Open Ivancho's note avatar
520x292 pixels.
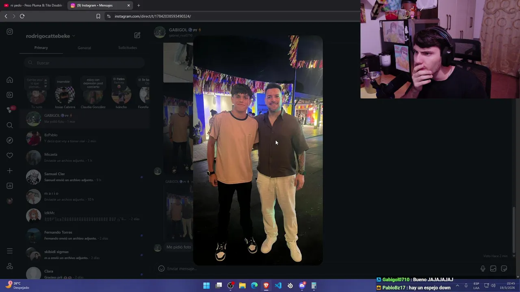[x=121, y=94]
